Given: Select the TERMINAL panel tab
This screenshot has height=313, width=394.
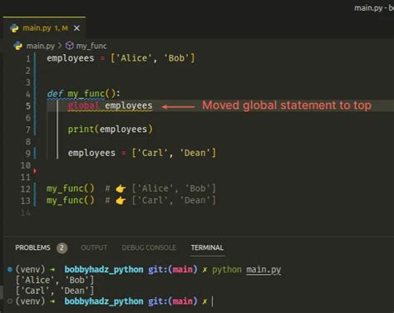Looking at the screenshot, I should [207, 247].
